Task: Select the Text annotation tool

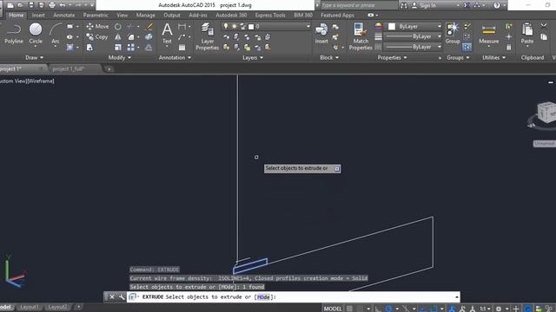Action: (167, 34)
